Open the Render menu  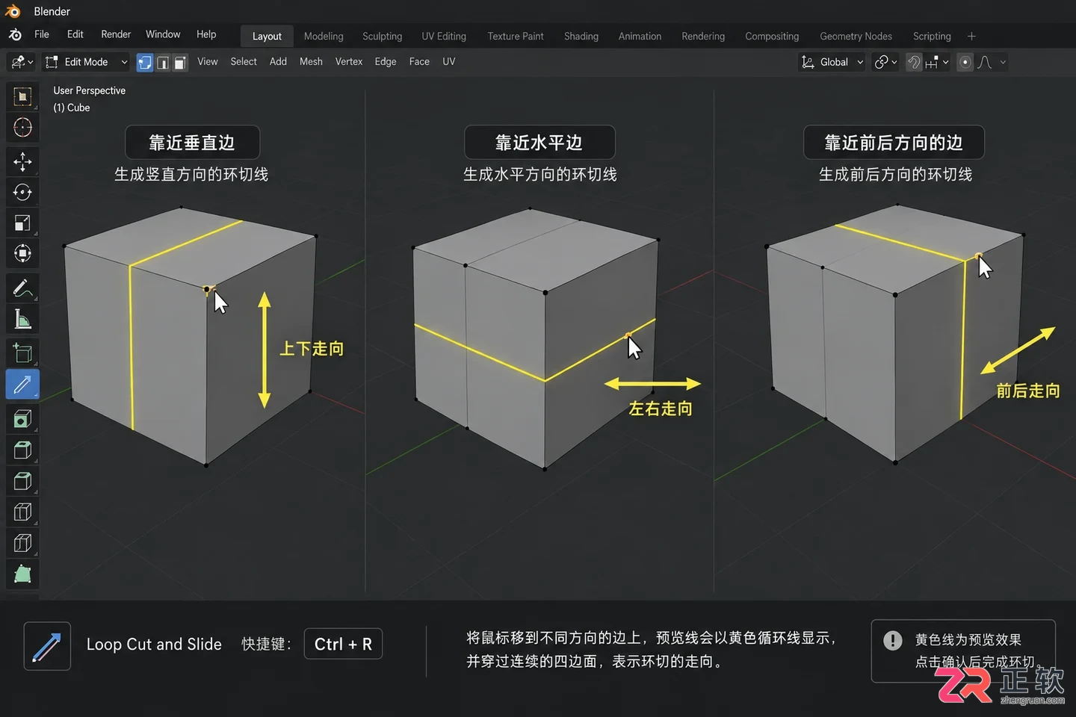116,34
